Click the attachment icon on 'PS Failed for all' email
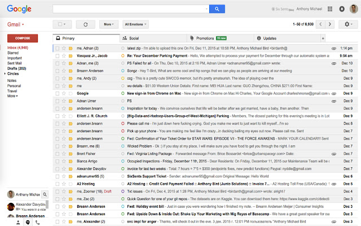 point(334,63)
